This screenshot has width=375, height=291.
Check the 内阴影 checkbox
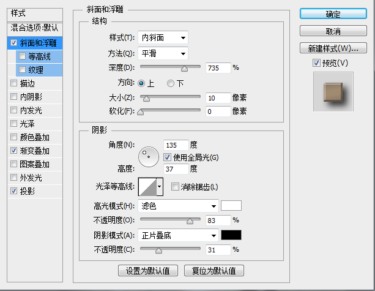click(x=13, y=97)
